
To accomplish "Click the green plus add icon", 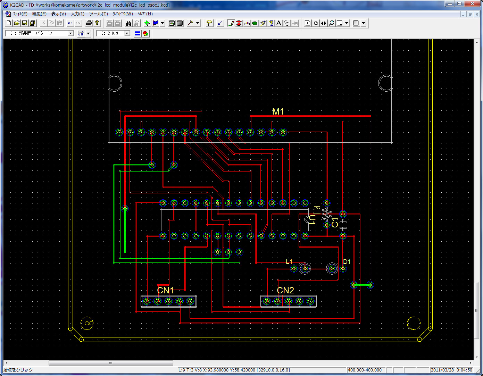I will (147, 23).
